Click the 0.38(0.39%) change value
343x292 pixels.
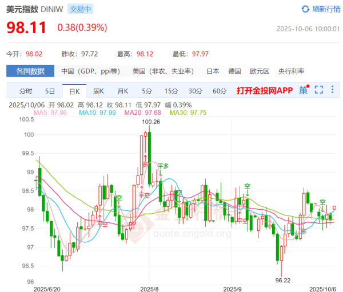click(82, 27)
